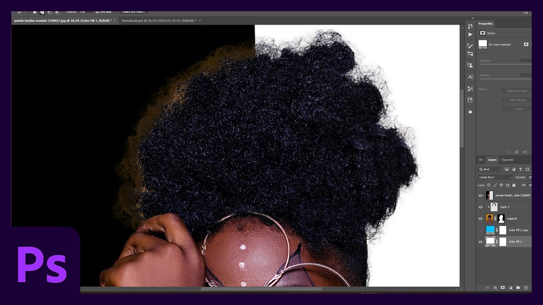Filter layers by type layers icon
This screenshot has width=543, height=305.
(x=521, y=169)
